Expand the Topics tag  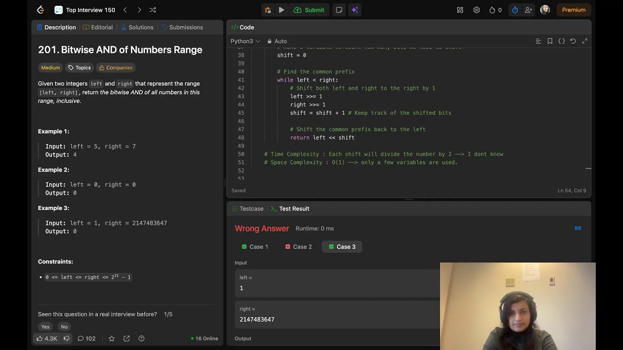pos(79,68)
